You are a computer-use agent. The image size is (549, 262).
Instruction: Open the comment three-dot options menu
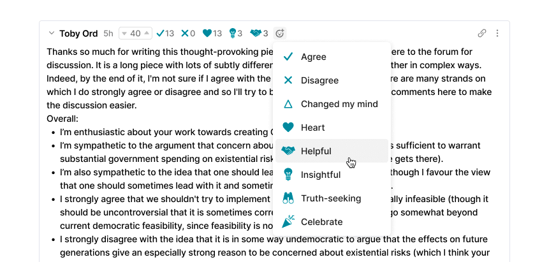point(497,34)
